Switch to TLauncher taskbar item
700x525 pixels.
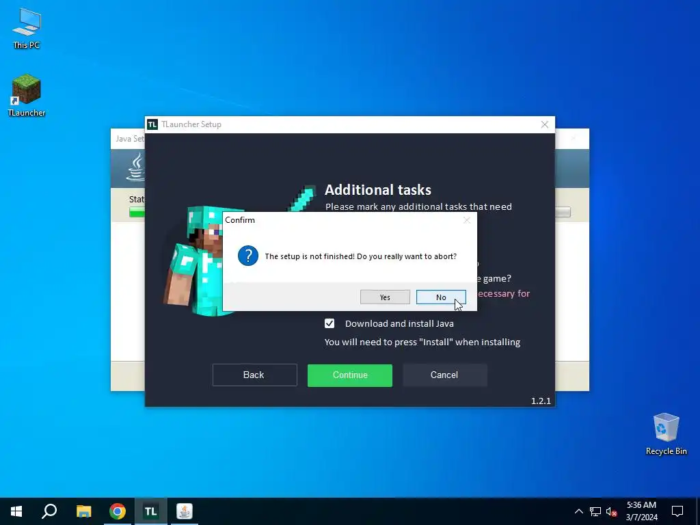click(x=151, y=511)
